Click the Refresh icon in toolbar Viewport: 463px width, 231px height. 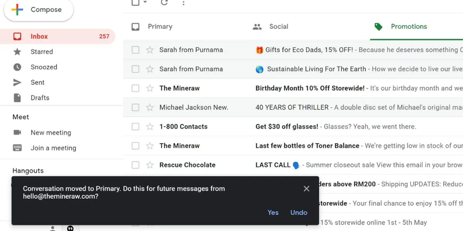point(164,3)
